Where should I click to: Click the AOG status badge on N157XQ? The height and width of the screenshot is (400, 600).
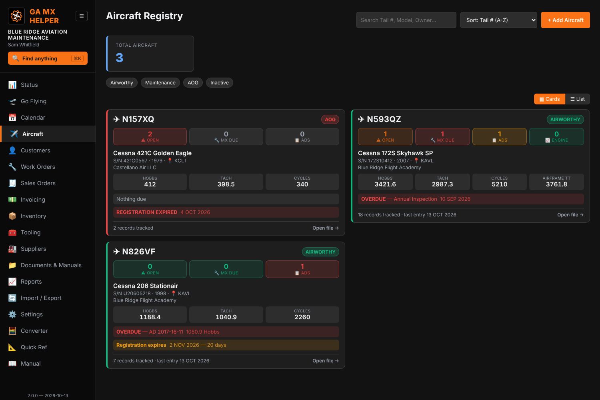pyautogui.click(x=330, y=119)
